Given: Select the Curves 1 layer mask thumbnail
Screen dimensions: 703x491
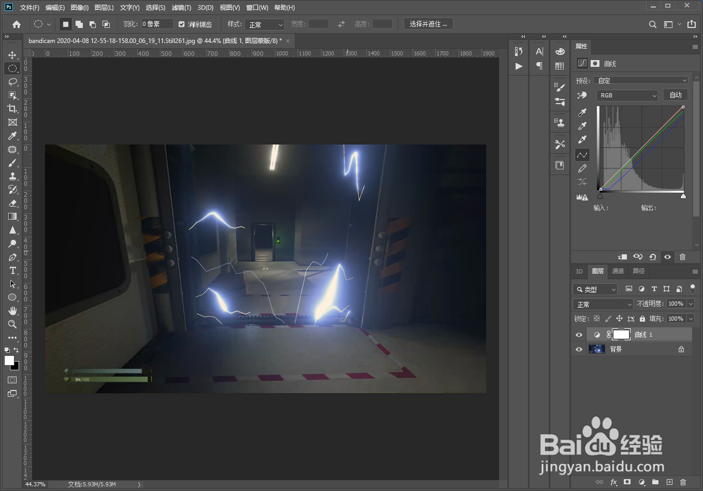Looking at the screenshot, I should click(621, 335).
